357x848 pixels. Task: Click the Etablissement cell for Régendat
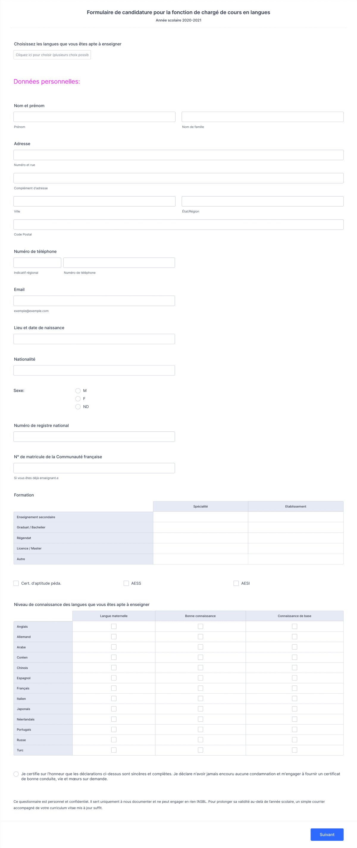click(x=295, y=538)
